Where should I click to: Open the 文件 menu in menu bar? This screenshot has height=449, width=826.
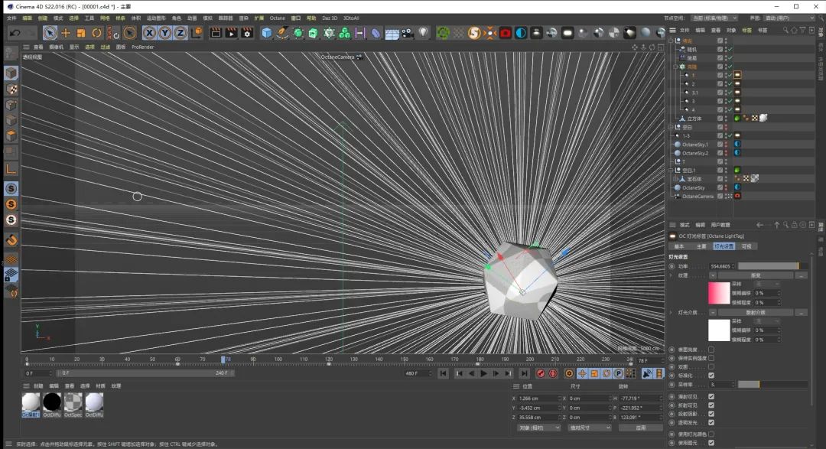11,18
